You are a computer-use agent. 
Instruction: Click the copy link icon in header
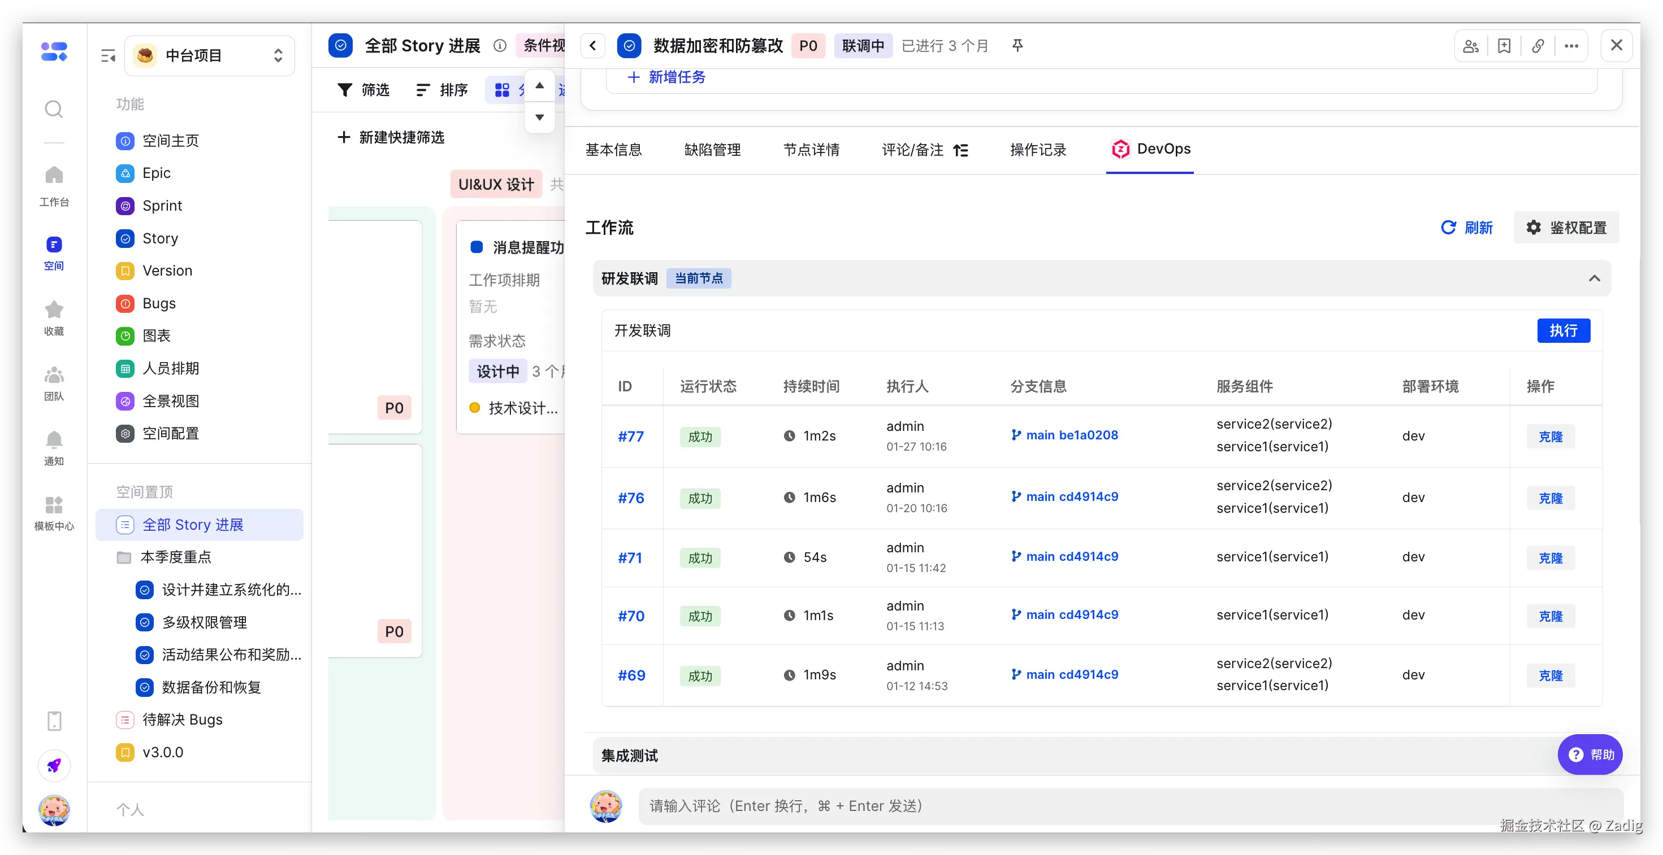tap(1538, 46)
